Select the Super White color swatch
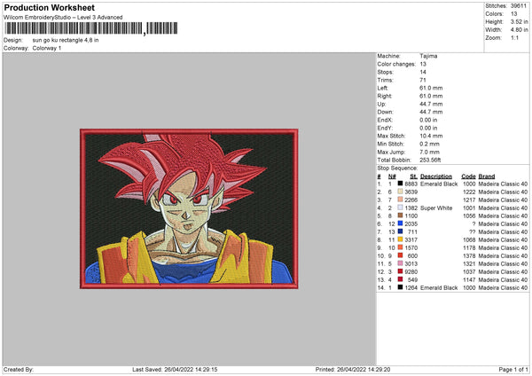 pos(400,208)
